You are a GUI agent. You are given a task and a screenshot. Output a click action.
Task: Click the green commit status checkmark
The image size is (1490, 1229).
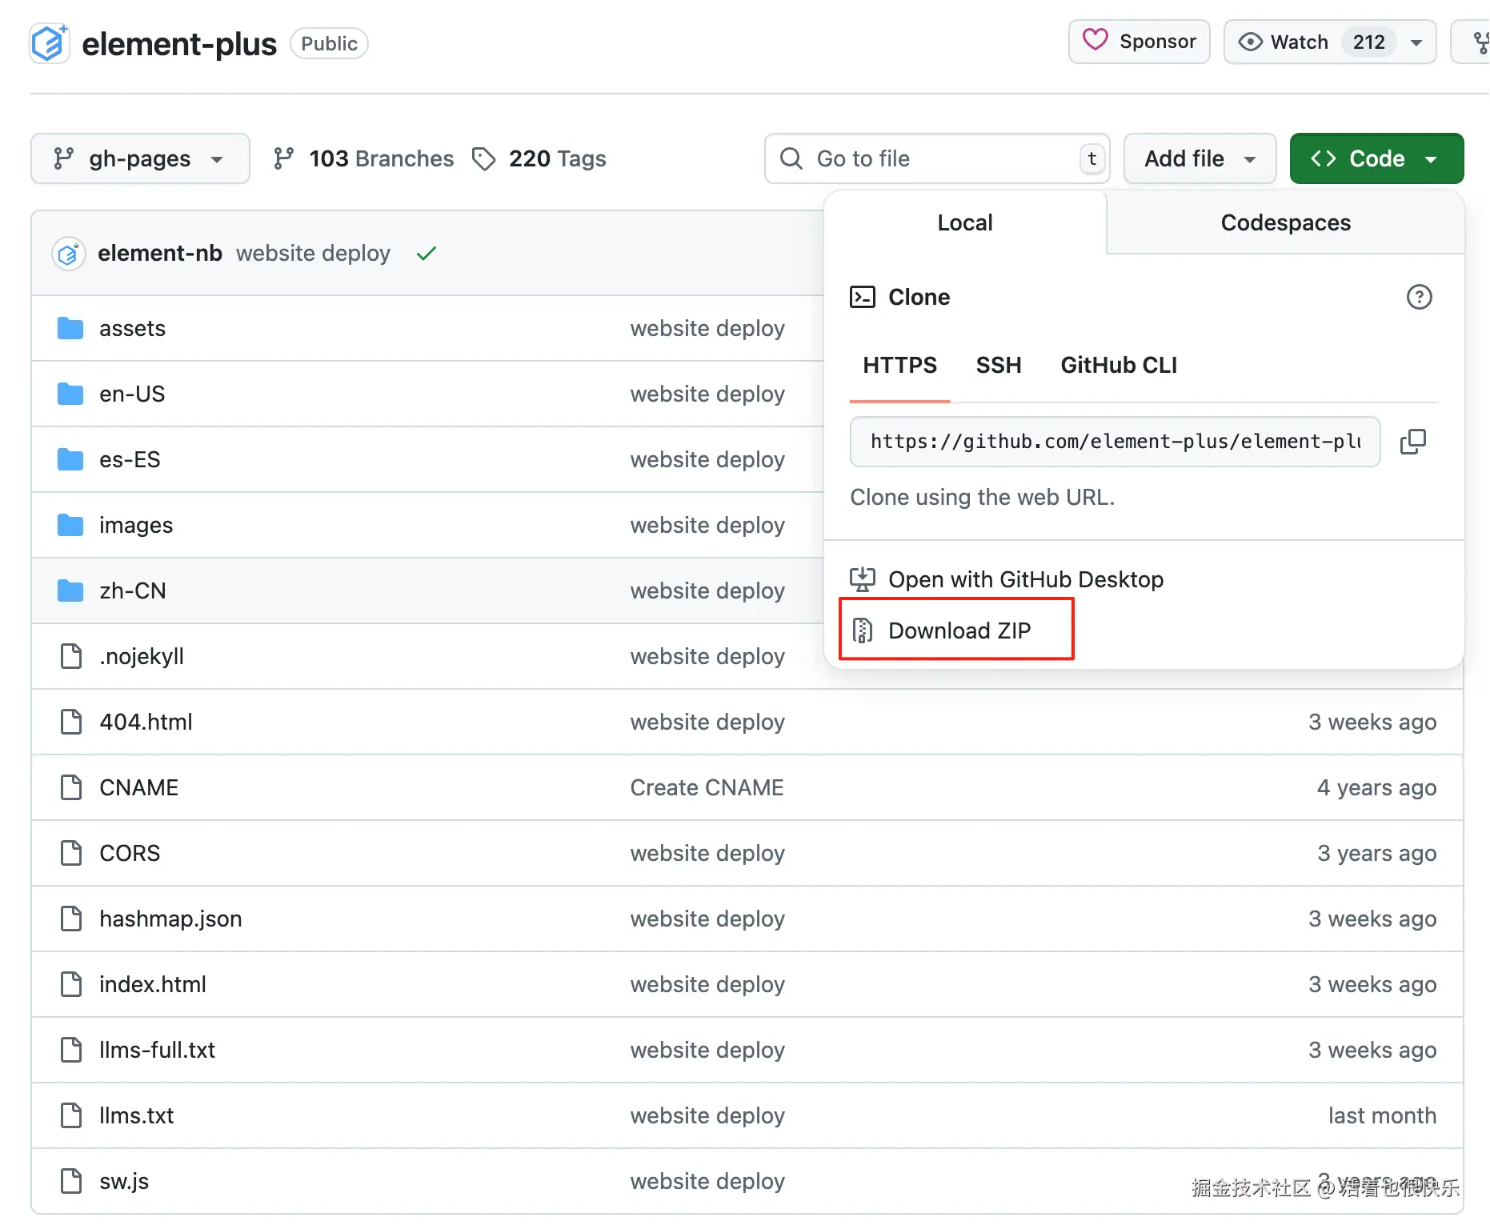tap(427, 254)
